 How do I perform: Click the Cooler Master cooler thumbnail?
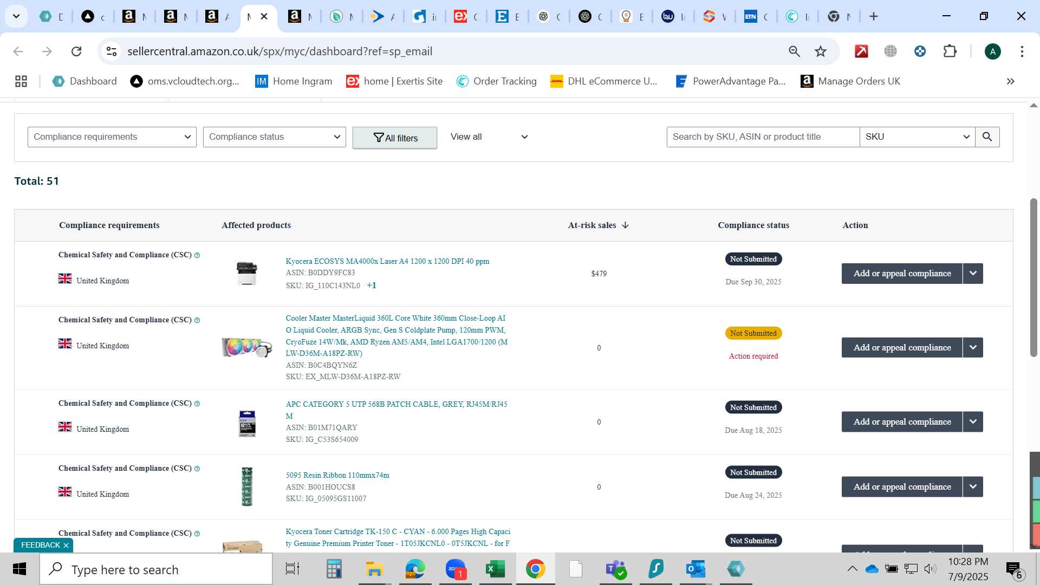[247, 347]
